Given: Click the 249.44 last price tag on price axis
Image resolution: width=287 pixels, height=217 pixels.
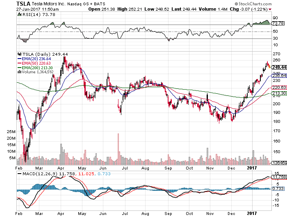Looking at the screenshot, I should tap(279, 67).
